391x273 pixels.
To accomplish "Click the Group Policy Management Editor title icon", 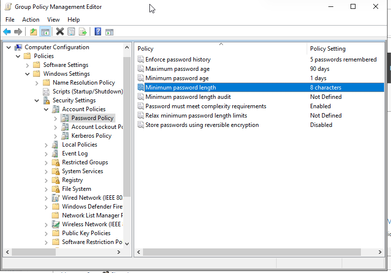I will [8, 7].
